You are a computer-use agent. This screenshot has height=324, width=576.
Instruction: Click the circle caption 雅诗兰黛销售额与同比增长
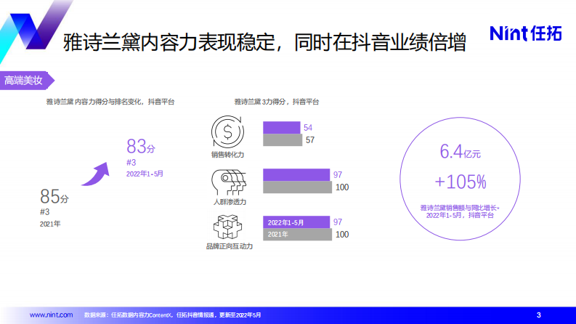(460, 208)
